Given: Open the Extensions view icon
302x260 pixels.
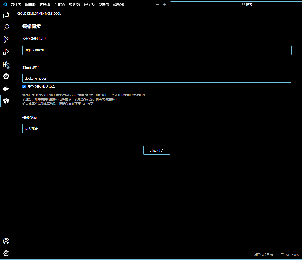Looking at the screenshot, I should [x=6, y=64].
